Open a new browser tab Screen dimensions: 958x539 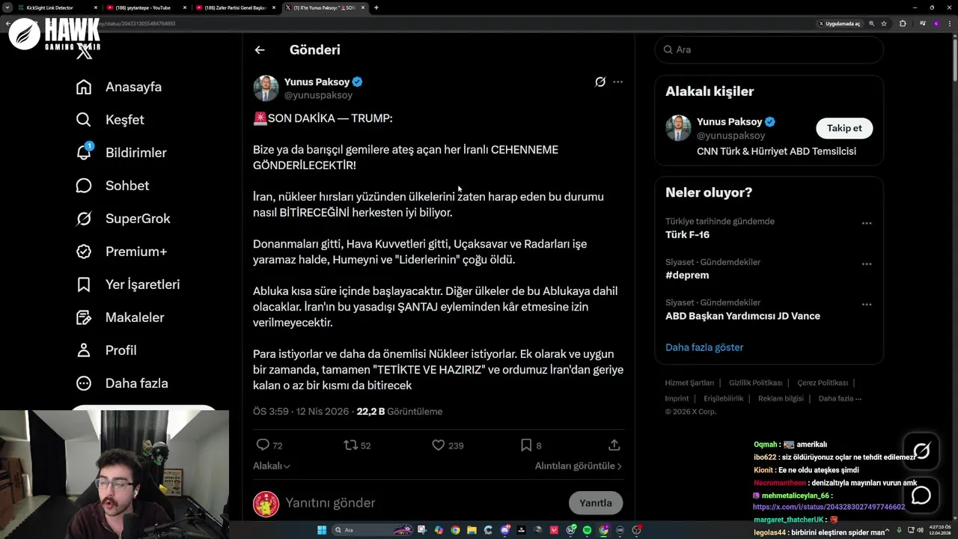376,7
